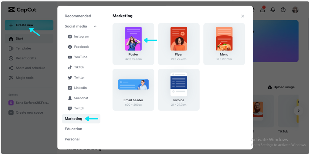Select the Recommended category
The height and width of the screenshot is (154, 309).
[78, 16]
